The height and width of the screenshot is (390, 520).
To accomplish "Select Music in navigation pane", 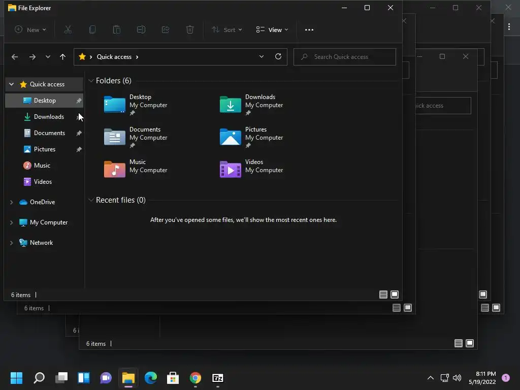I will 44,166.
